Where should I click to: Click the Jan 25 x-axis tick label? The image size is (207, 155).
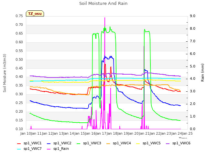187,133
